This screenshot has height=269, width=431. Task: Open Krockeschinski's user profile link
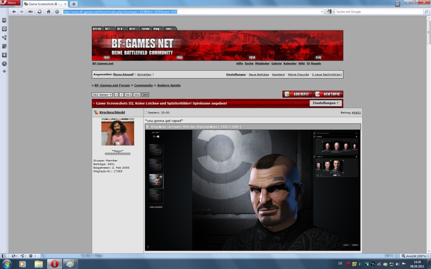pos(112,112)
